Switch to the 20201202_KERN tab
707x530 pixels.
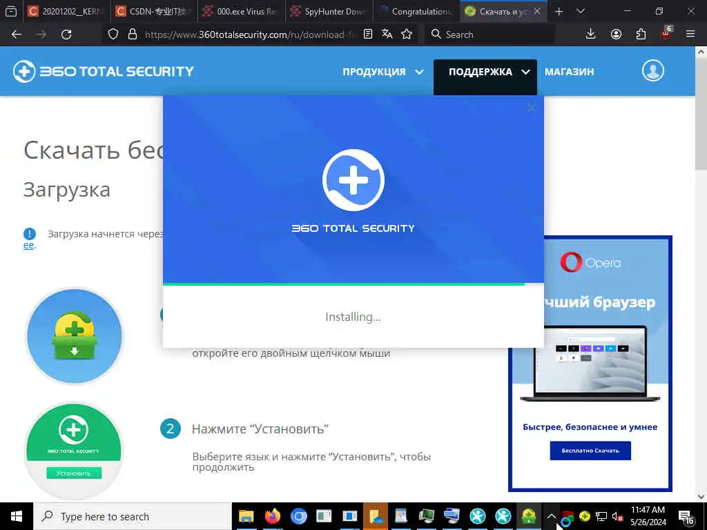pos(67,12)
